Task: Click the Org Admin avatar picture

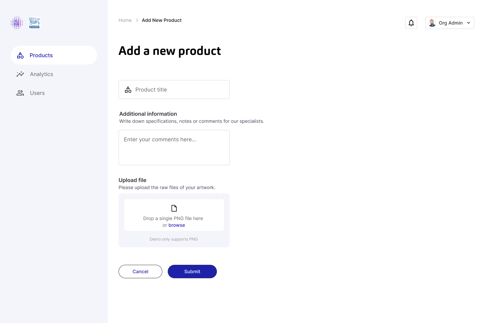Action: pyautogui.click(x=432, y=23)
